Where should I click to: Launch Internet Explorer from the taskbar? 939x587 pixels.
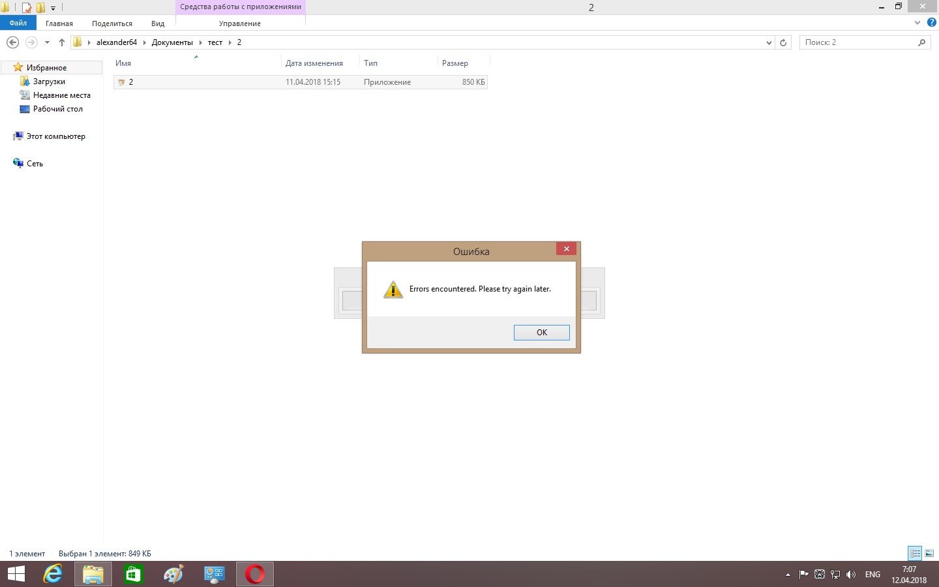tap(53, 574)
